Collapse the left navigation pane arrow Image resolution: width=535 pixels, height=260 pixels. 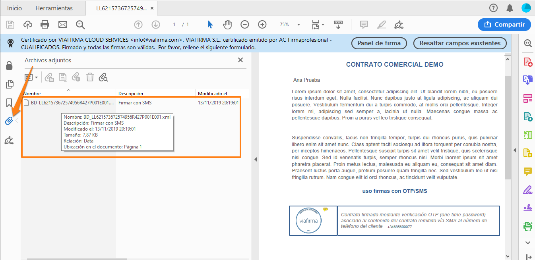256,159
